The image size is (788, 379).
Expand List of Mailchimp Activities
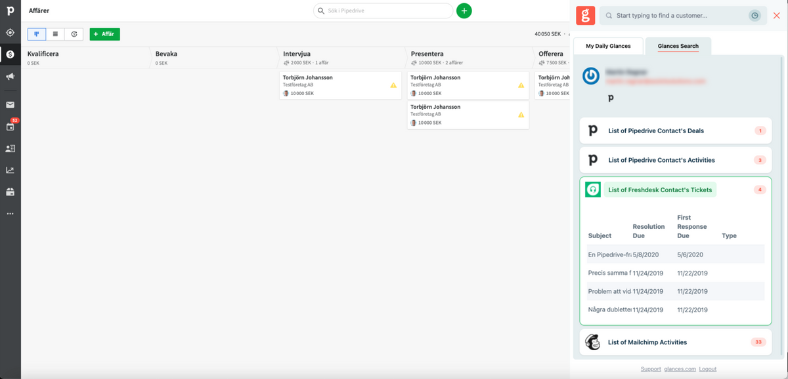tap(675, 342)
